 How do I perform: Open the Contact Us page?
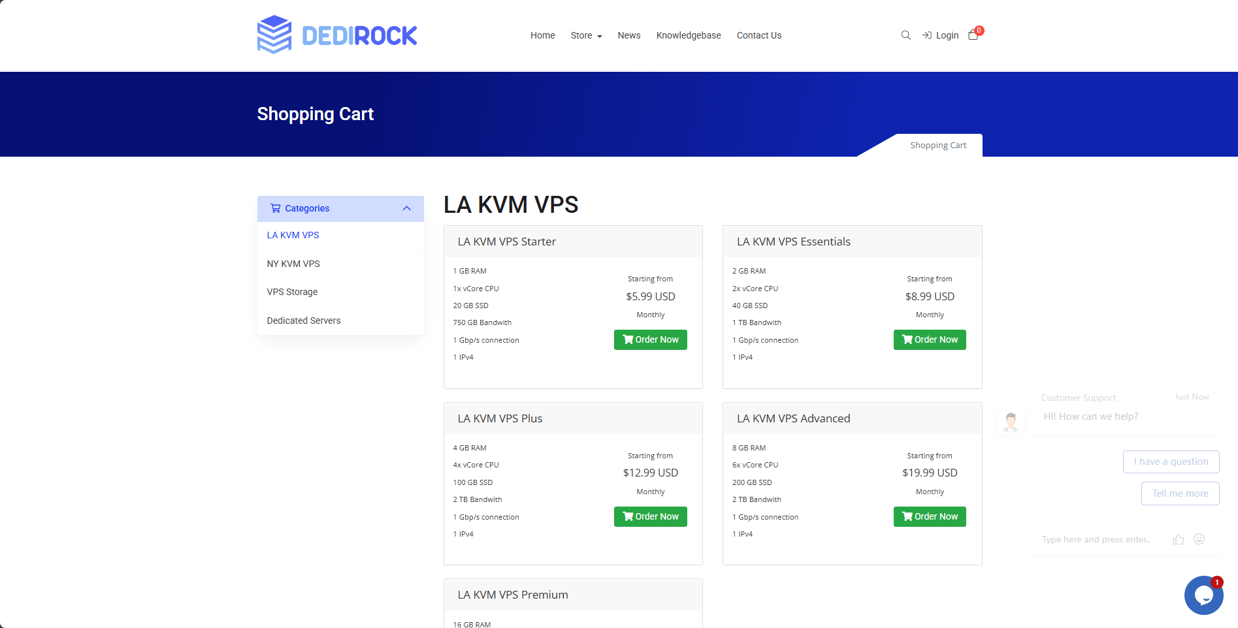click(x=758, y=35)
